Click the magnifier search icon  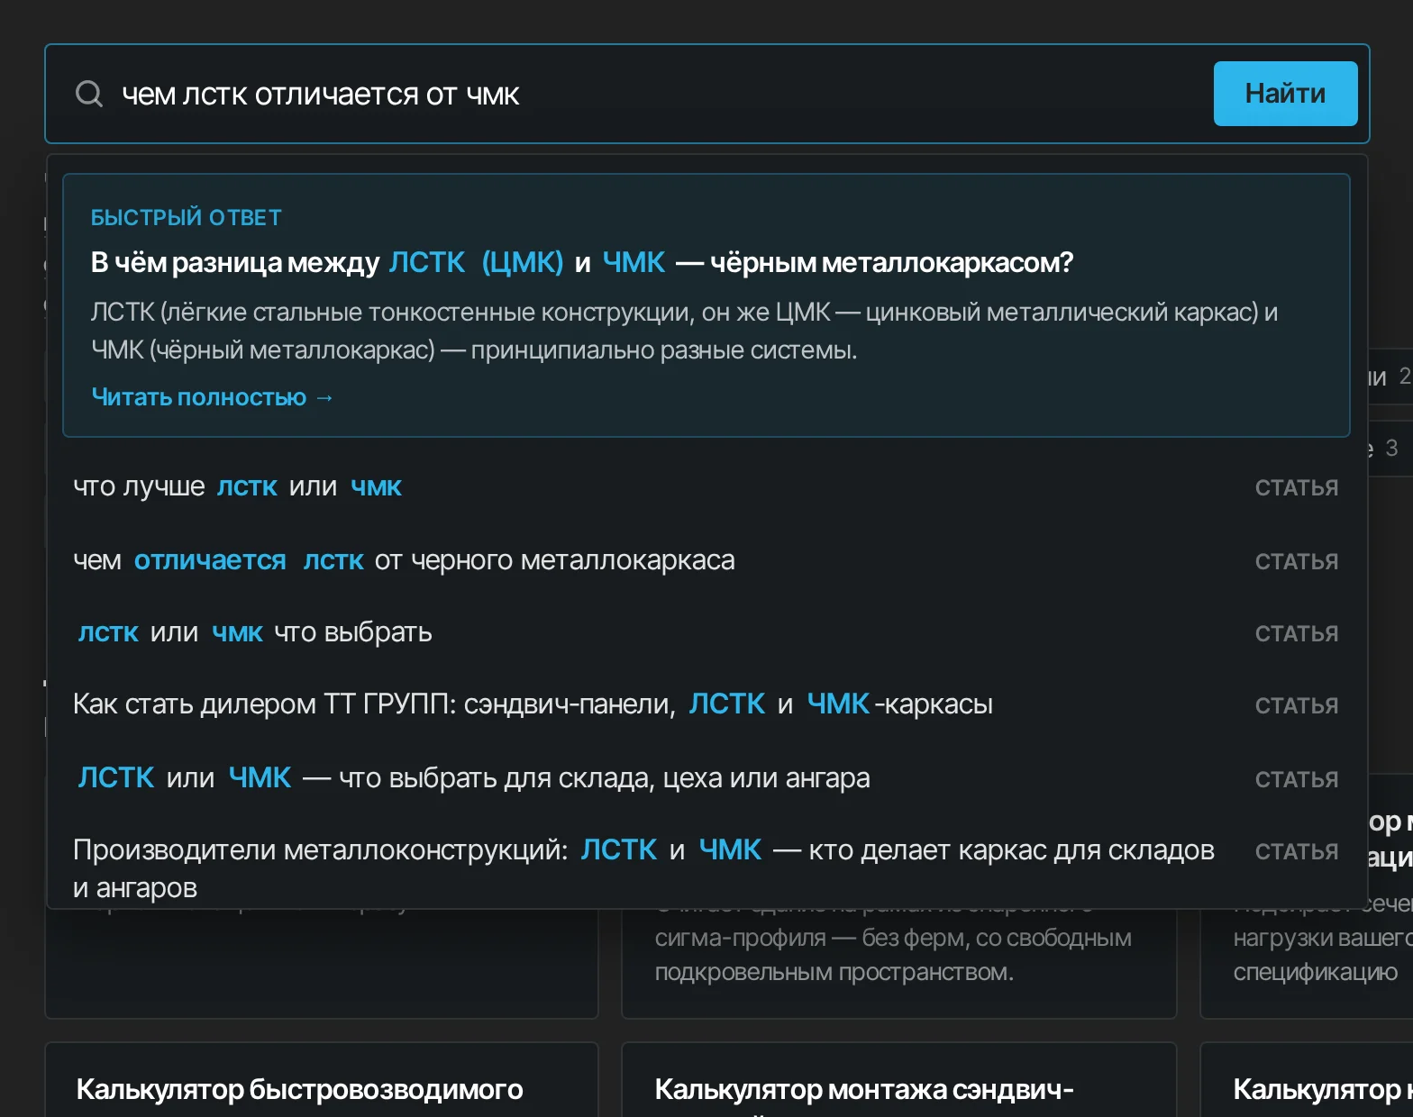click(x=89, y=94)
